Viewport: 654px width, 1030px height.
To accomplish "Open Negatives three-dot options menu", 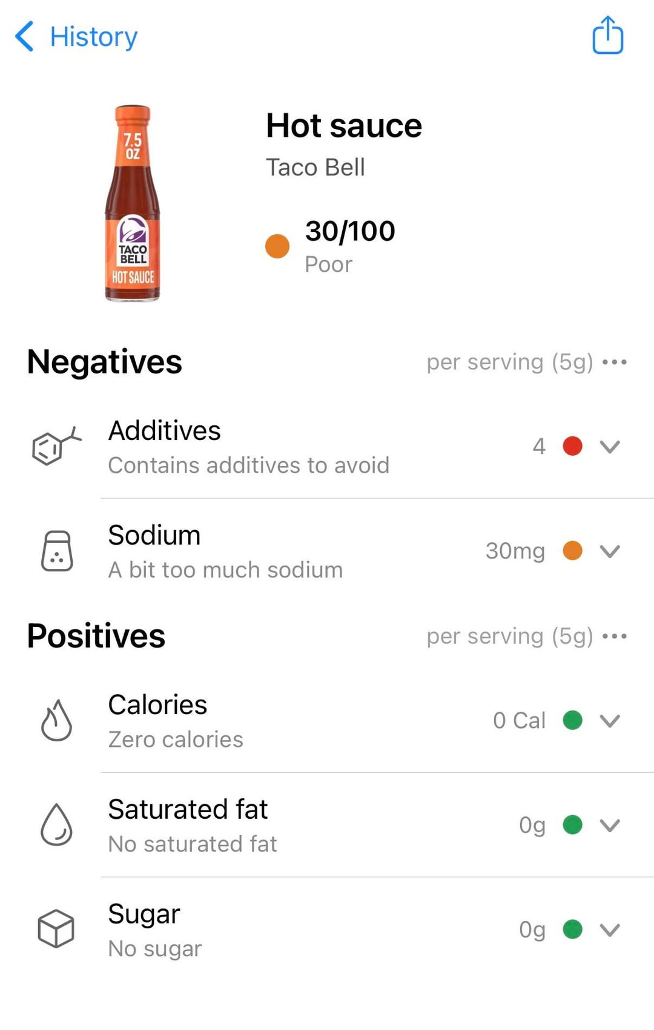I will pos(615,362).
